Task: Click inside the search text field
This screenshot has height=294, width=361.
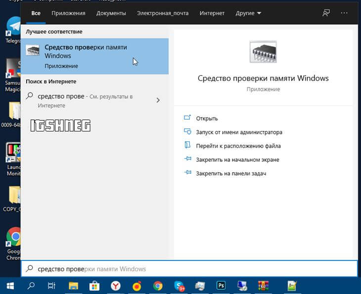Action: (x=189, y=269)
